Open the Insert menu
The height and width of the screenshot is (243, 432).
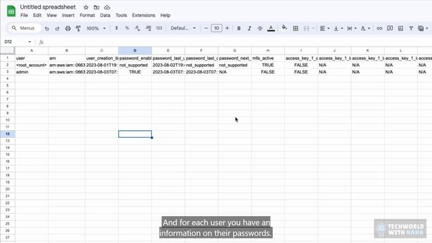tap(68, 15)
